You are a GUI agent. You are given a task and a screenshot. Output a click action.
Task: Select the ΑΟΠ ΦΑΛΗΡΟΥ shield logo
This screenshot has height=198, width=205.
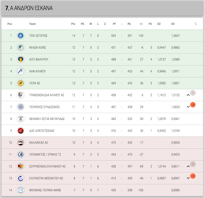coord(20,59)
